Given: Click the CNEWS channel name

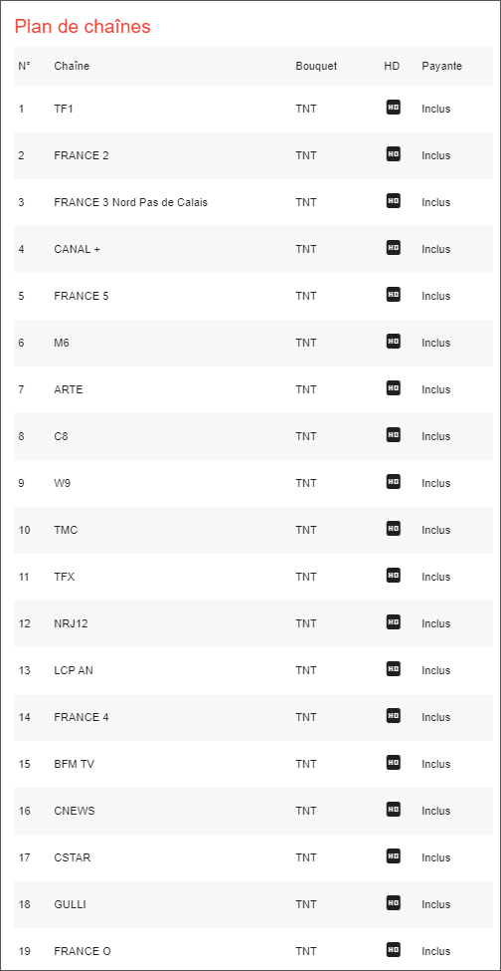Looking at the screenshot, I should click(x=75, y=811).
